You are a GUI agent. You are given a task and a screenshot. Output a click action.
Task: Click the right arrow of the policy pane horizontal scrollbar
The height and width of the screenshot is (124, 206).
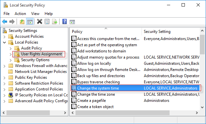197,113
